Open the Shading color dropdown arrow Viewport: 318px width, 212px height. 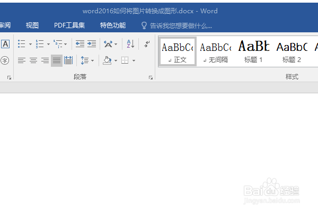pyautogui.click(x=116, y=60)
